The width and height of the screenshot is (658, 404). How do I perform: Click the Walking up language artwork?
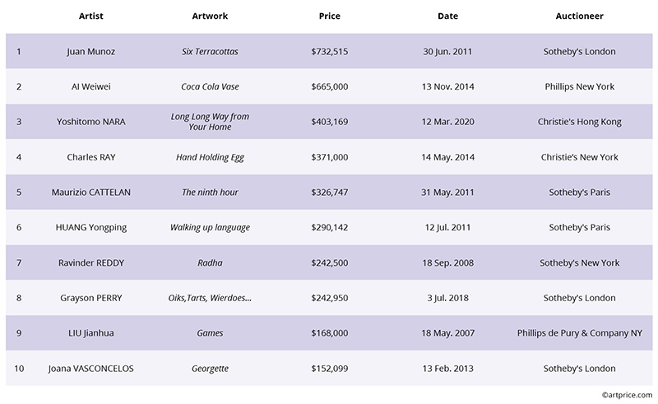click(x=210, y=227)
